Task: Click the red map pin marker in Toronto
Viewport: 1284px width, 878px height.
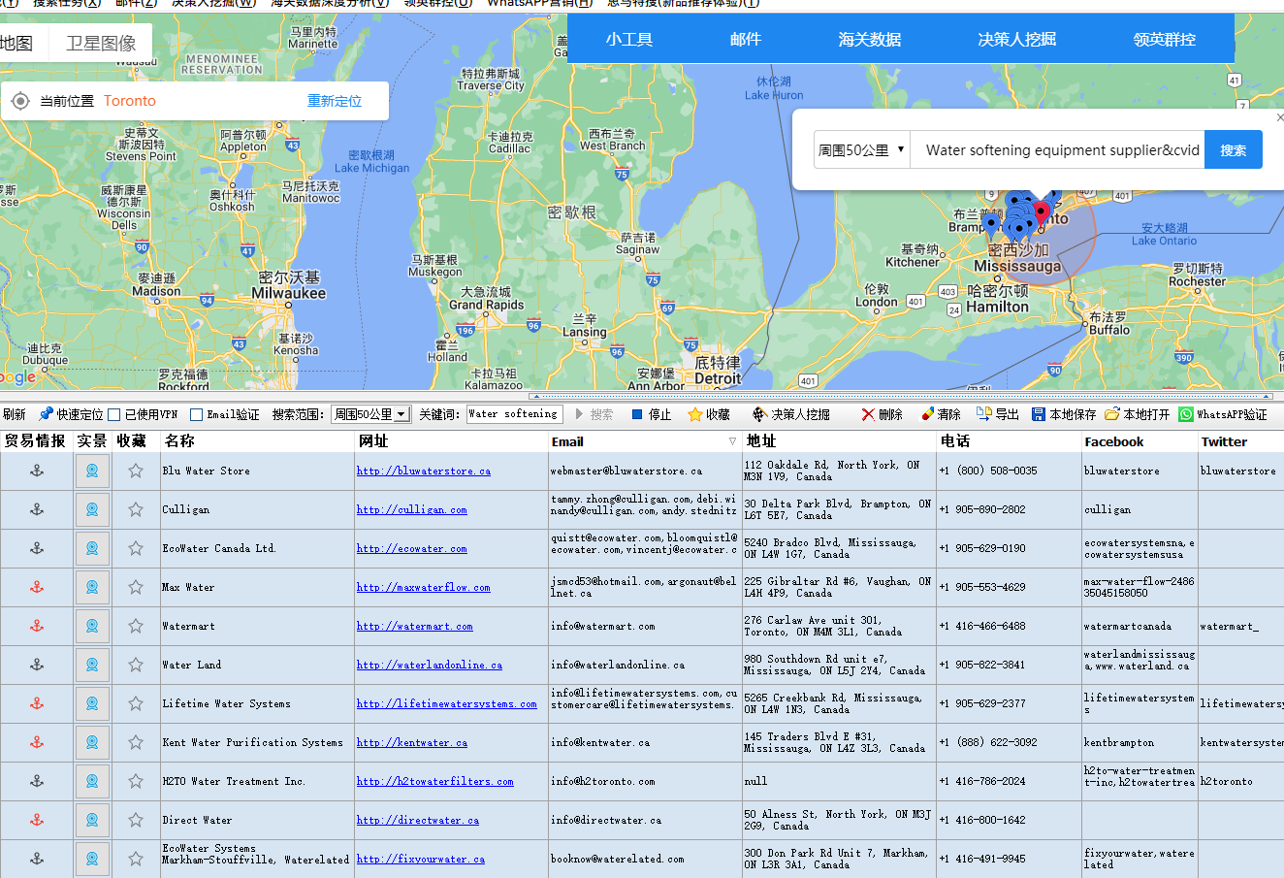Action: (x=1042, y=211)
